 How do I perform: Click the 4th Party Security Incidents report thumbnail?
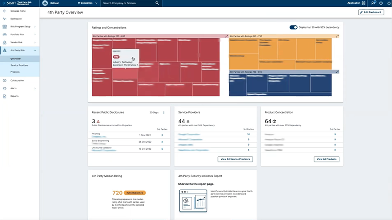pos(193,201)
